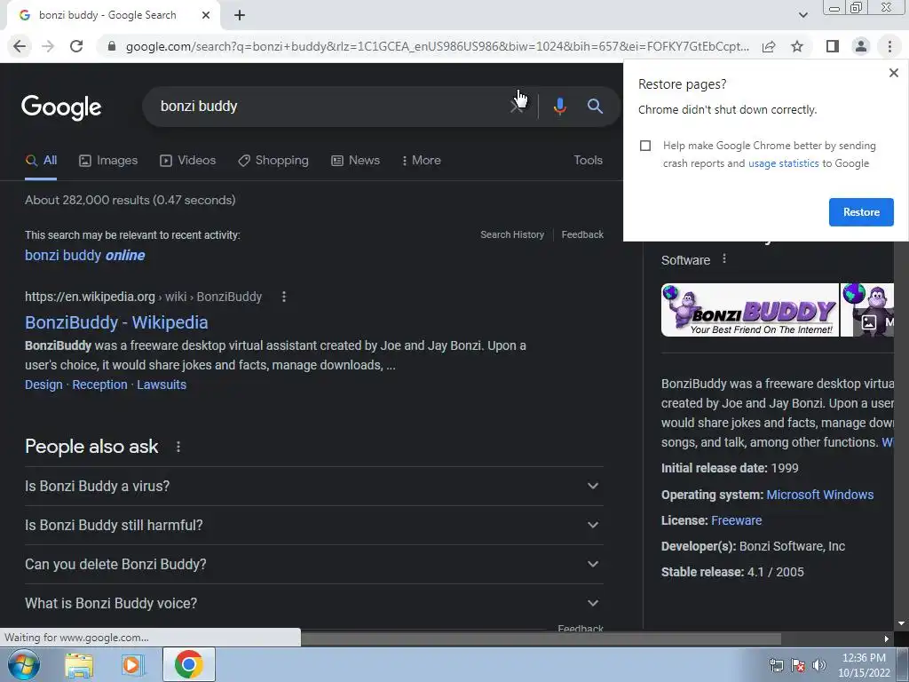
Task: Open the Windows Start menu
Action: (23, 664)
